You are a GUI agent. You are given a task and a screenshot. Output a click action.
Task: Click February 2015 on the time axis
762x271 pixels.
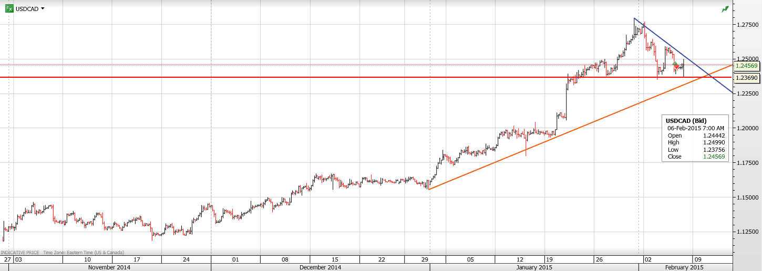(685, 267)
